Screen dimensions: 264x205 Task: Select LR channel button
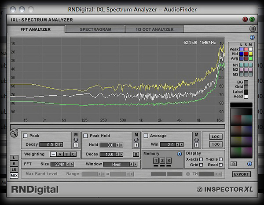pyautogui.click(x=14, y=169)
